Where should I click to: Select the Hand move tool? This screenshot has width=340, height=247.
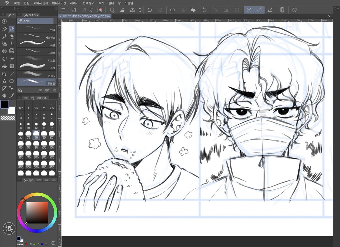[4, 96]
